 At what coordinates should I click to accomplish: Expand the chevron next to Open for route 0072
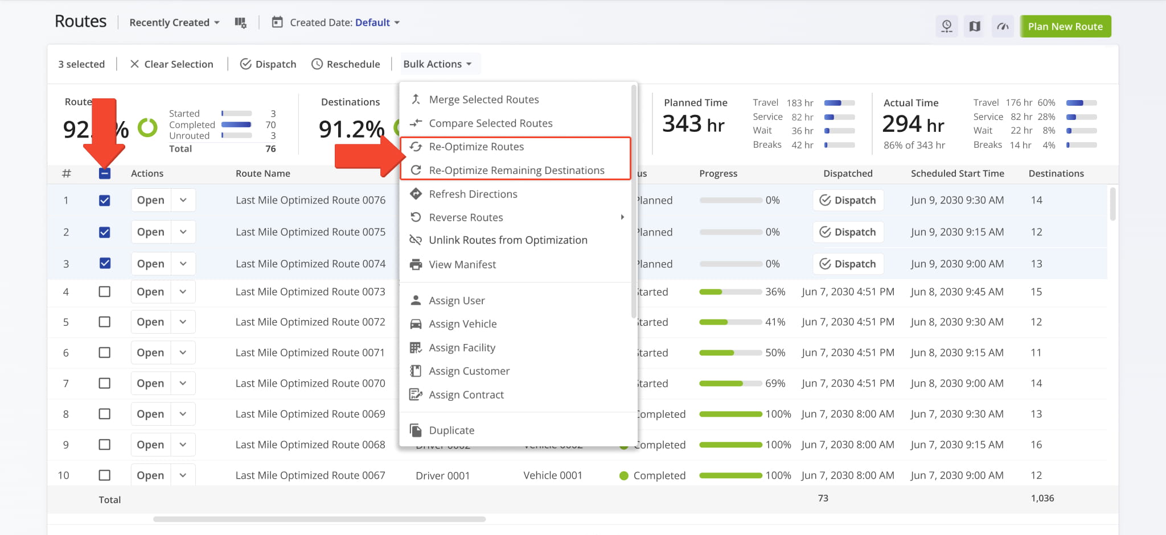tap(183, 321)
